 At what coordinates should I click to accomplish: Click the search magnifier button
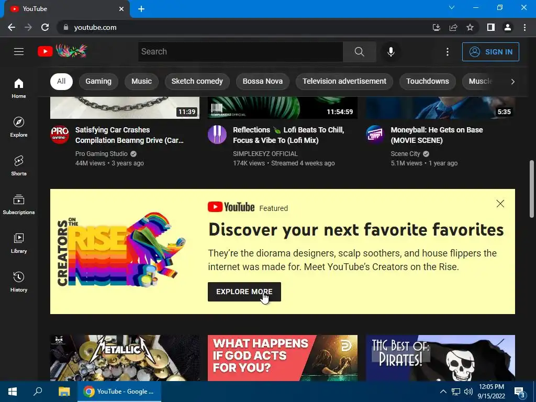359,52
